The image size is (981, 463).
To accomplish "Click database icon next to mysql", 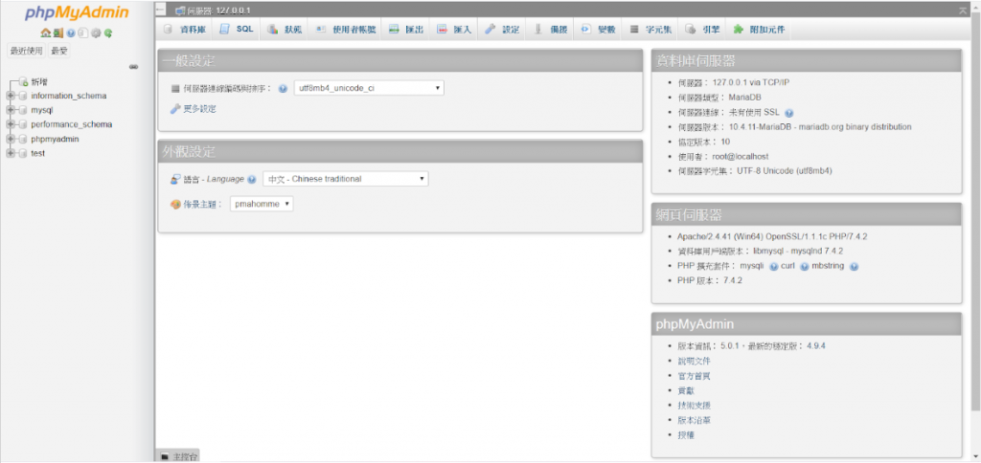I will pyautogui.click(x=23, y=110).
